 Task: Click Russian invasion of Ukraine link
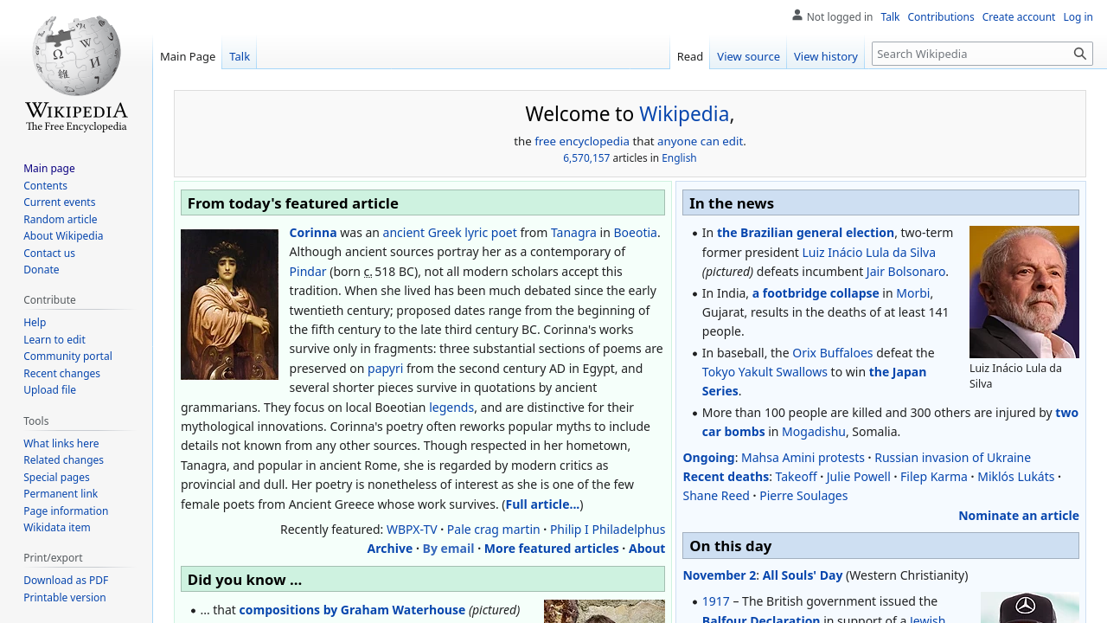(x=952, y=457)
